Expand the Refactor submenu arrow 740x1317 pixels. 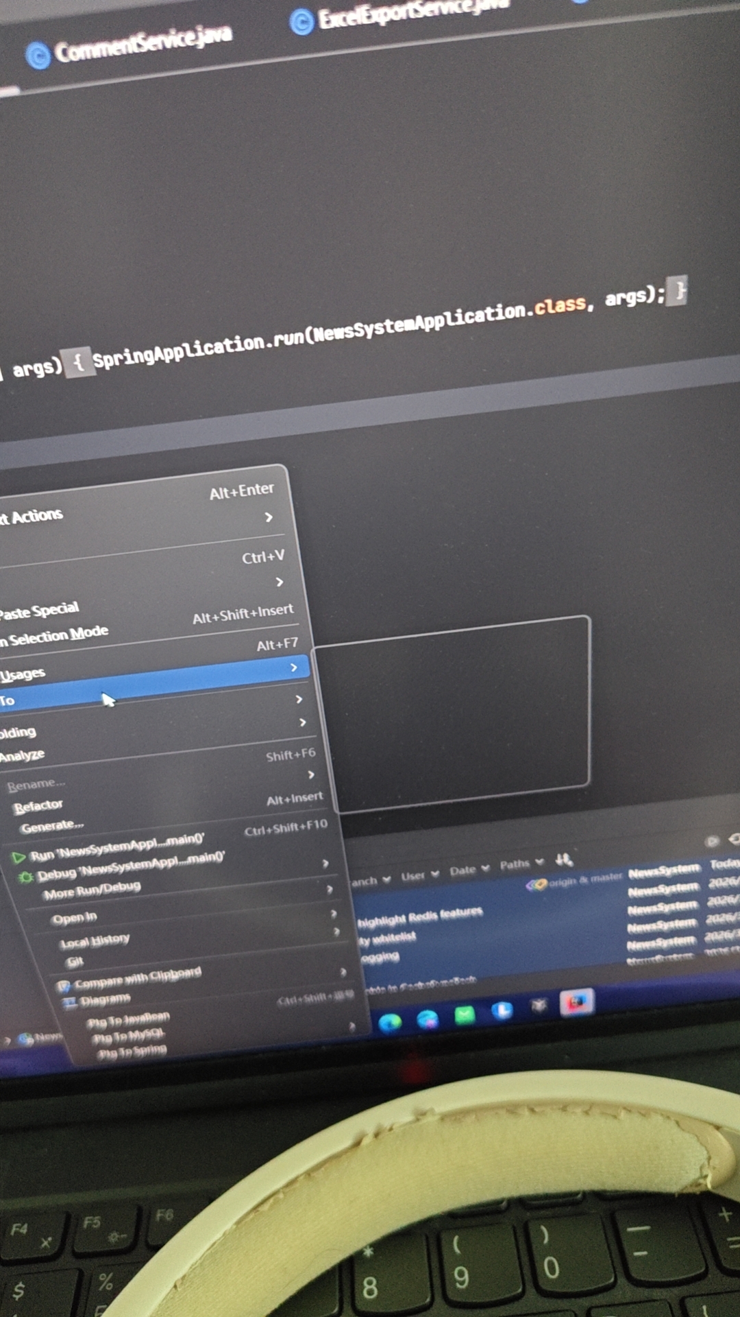point(311,774)
